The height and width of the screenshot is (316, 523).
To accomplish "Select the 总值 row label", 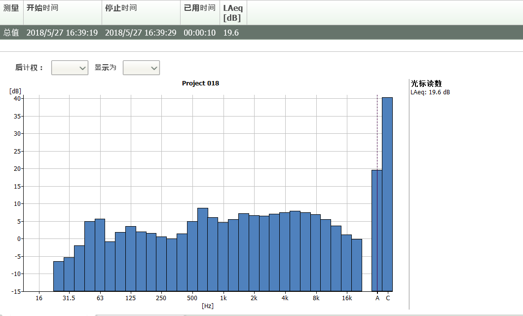I will coord(11,33).
